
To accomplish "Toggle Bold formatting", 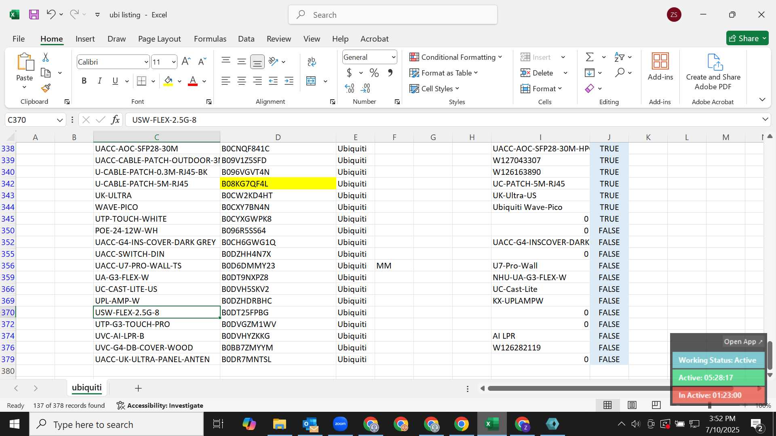I will [84, 81].
